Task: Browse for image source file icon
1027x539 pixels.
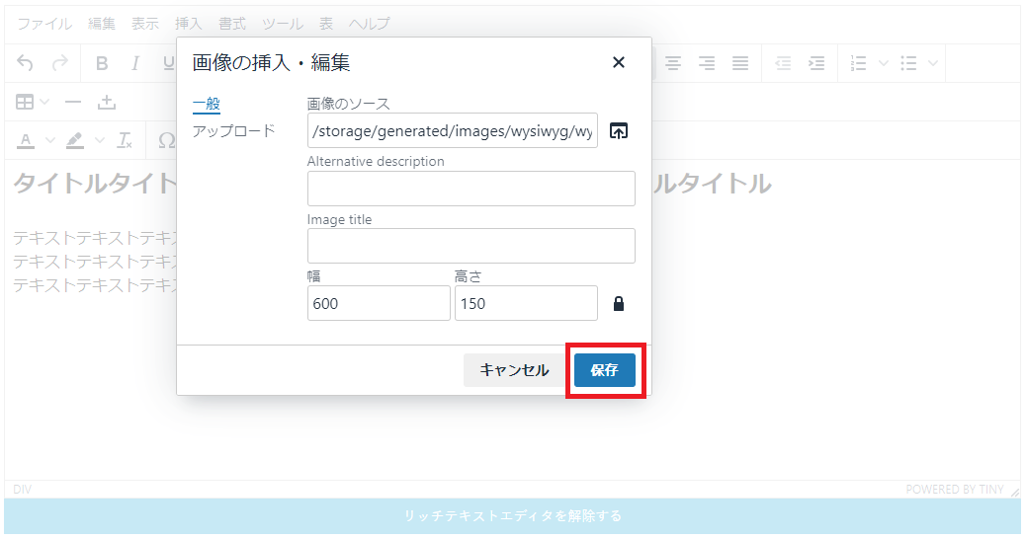Action: pyautogui.click(x=619, y=131)
